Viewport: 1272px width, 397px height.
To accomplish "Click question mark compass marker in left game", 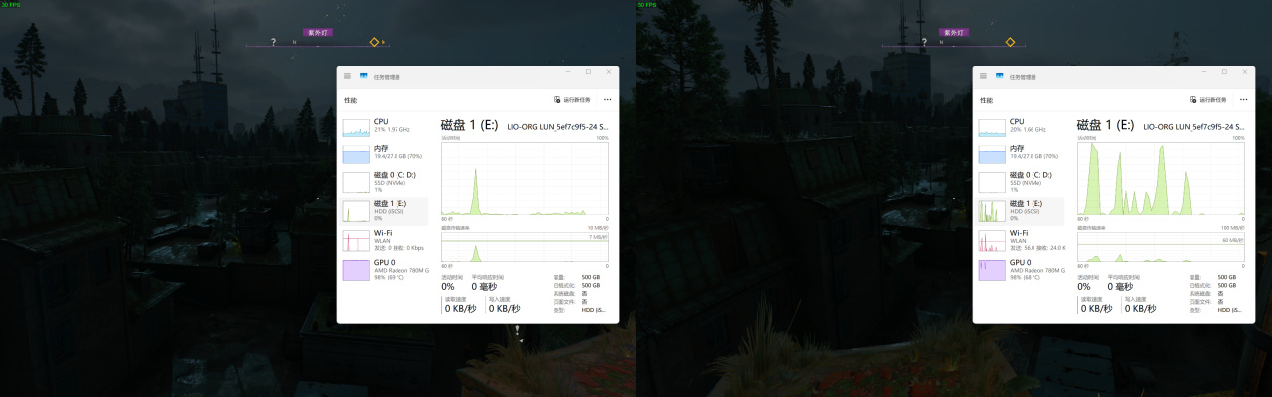I will pyautogui.click(x=273, y=42).
